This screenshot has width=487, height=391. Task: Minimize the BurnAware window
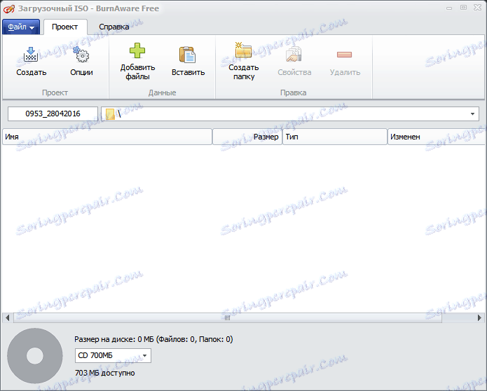point(449,8)
